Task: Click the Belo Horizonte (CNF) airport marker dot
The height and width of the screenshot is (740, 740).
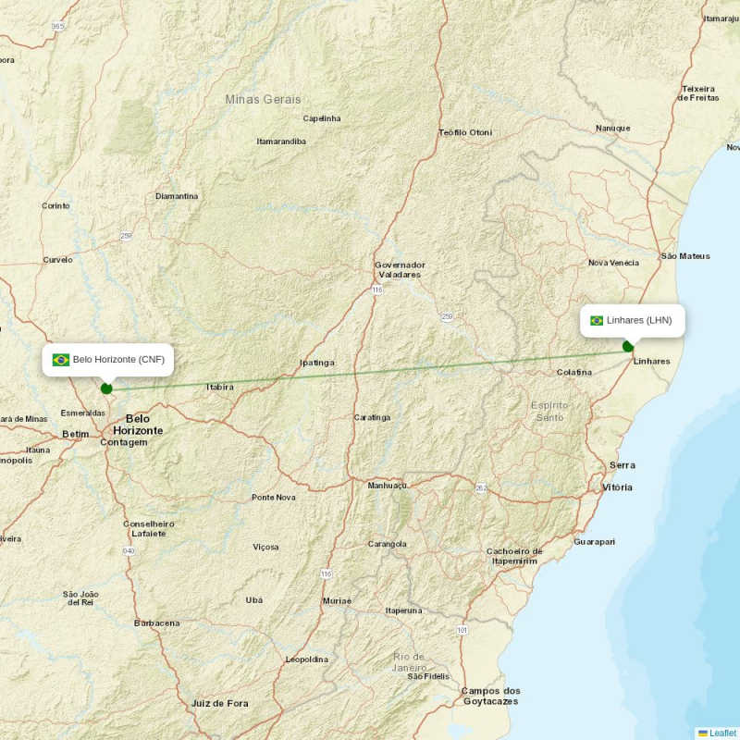Action: 106,388
